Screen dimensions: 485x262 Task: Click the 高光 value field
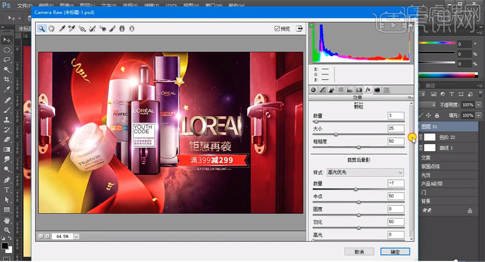396,235
